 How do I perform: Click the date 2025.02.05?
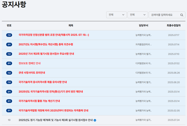[x=174, y=111]
